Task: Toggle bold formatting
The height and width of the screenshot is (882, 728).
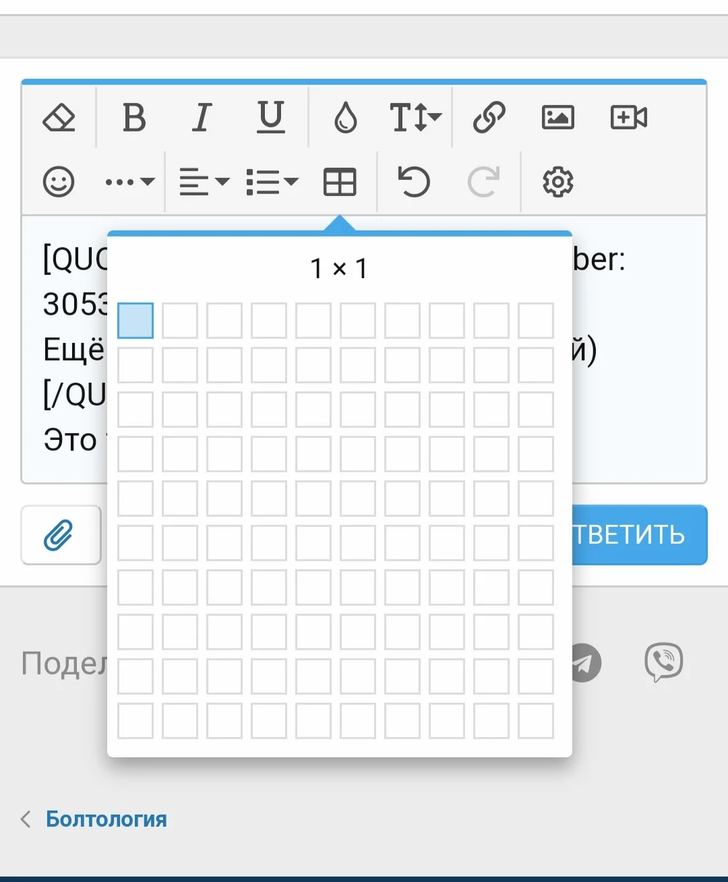Action: (134, 118)
